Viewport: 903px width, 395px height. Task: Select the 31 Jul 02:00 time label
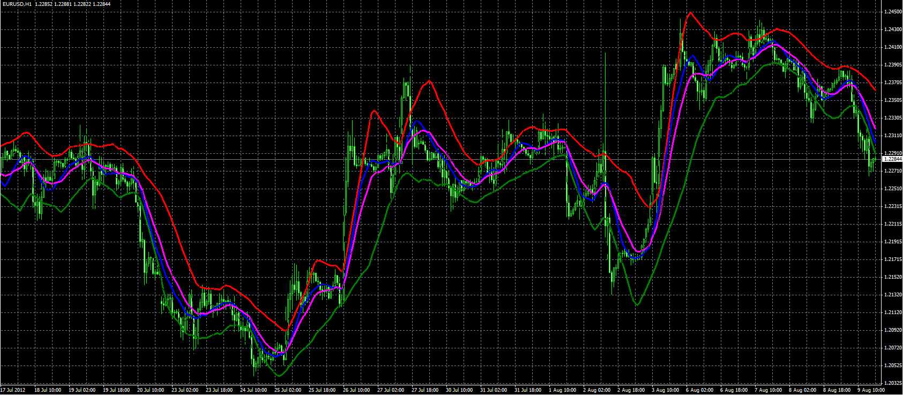point(494,390)
